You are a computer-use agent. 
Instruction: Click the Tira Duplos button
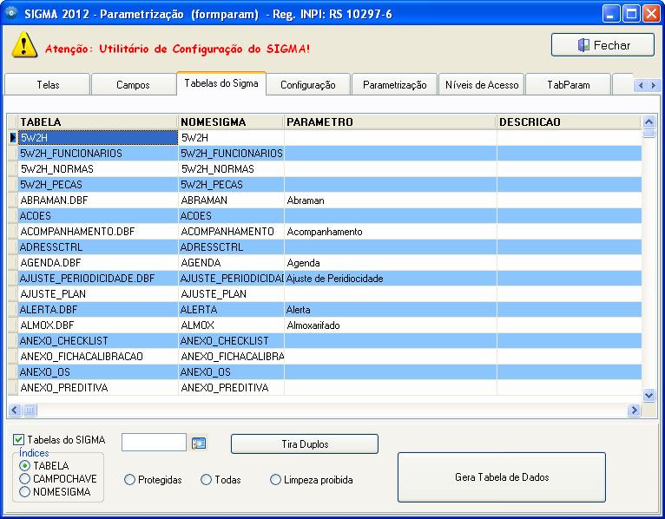coord(305,444)
